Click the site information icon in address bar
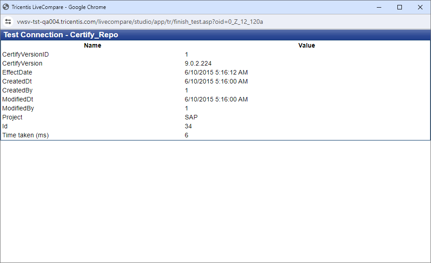431x263 pixels. coord(8,22)
